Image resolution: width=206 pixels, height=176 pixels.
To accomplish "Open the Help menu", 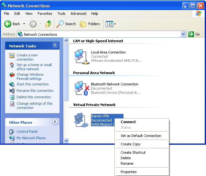I will (x=94, y=14).
